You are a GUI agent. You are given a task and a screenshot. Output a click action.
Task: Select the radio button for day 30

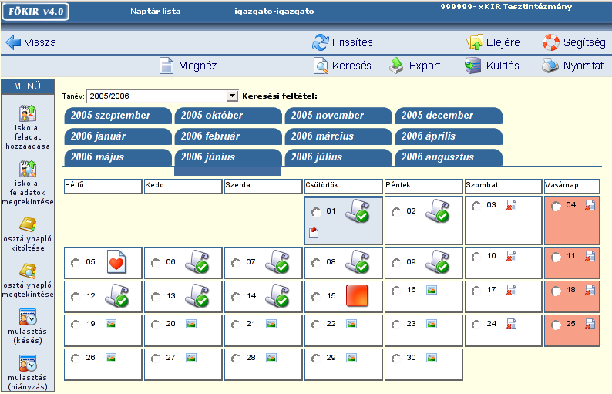pyautogui.click(x=395, y=358)
